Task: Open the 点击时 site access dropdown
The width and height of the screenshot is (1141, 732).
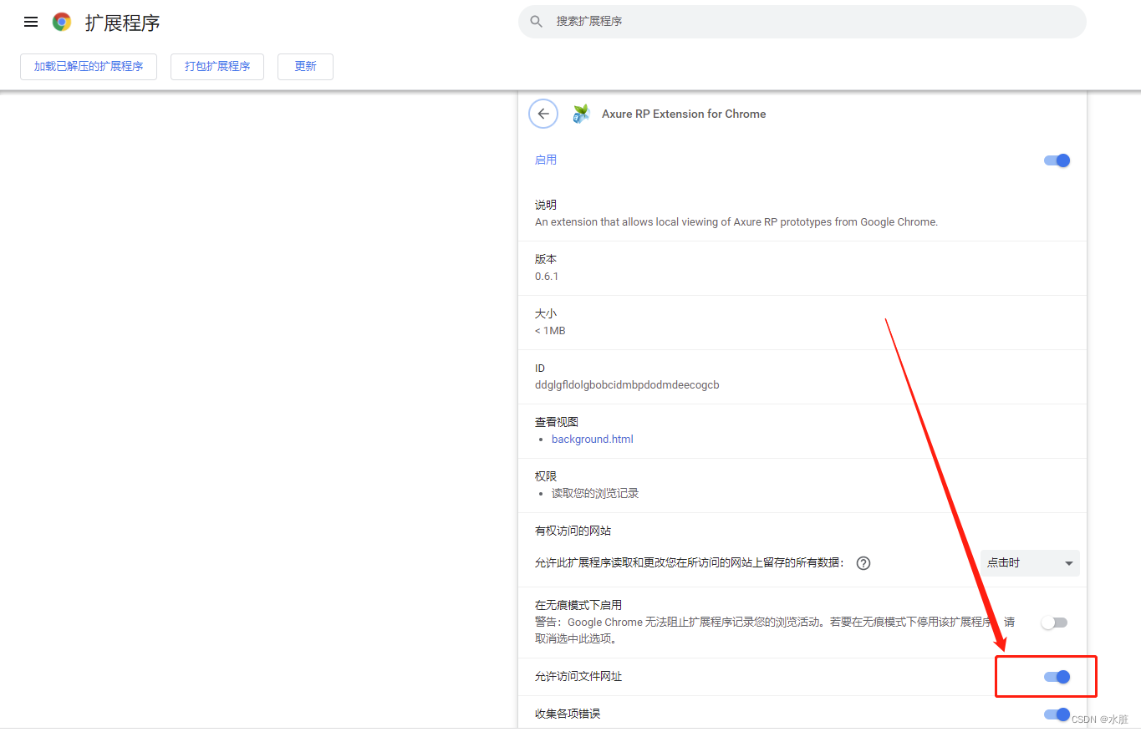Action: click(x=1030, y=563)
